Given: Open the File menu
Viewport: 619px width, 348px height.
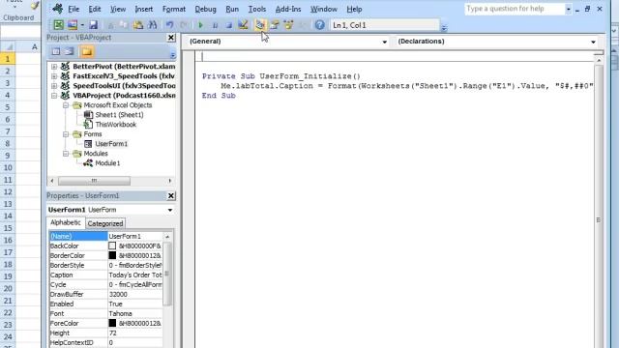Looking at the screenshot, I should click(x=74, y=9).
